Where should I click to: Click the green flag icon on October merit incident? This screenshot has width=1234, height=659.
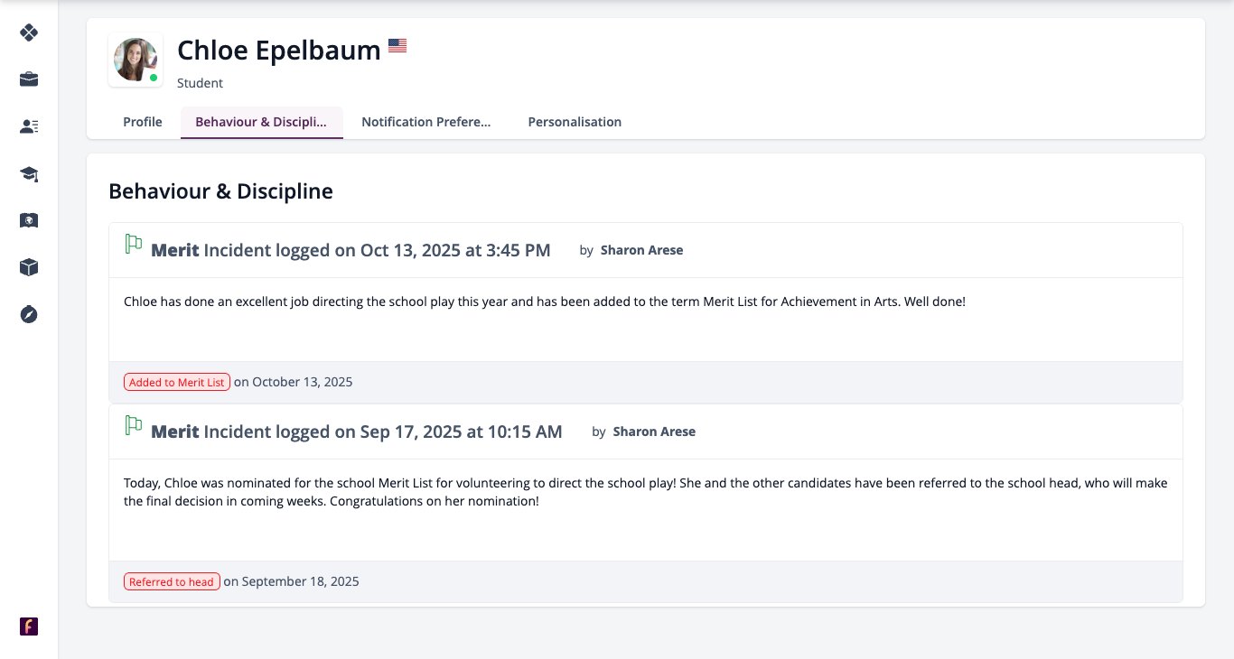click(x=134, y=244)
